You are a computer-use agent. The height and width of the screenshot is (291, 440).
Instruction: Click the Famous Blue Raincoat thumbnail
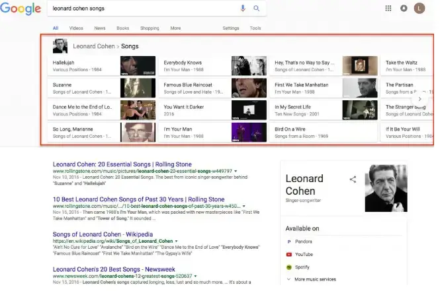click(249, 88)
